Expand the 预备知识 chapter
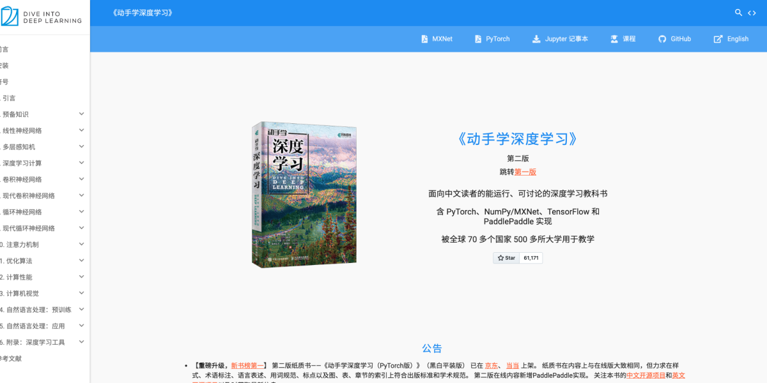 click(81, 114)
